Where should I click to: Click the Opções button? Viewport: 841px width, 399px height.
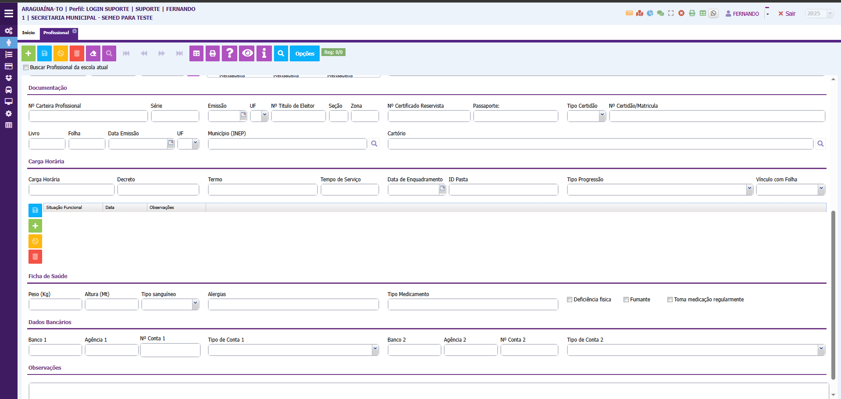pos(305,53)
